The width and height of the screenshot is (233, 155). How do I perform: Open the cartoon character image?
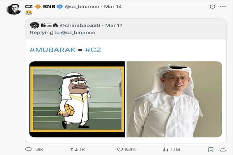coord(77,99)
